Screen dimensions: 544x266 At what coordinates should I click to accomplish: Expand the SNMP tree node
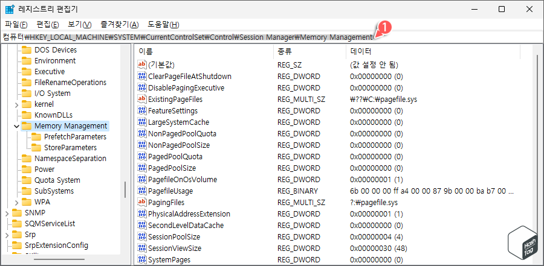click(x=7, y=213)
